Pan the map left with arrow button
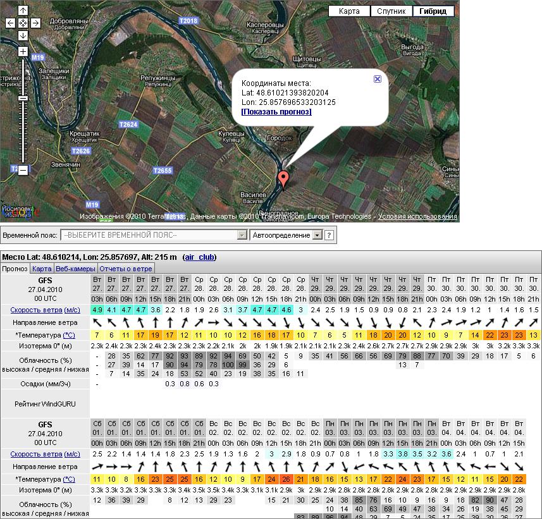The width and height of the screenshot is (542, 519). (10, 23)
